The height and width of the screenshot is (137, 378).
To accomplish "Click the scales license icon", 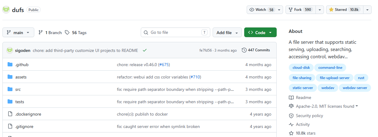I will 291,106.
